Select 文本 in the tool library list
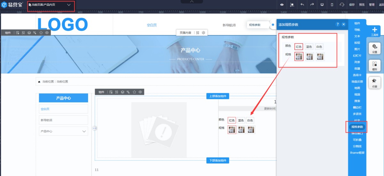The width and height of the screenshot is (384, 176). point(357,36)
